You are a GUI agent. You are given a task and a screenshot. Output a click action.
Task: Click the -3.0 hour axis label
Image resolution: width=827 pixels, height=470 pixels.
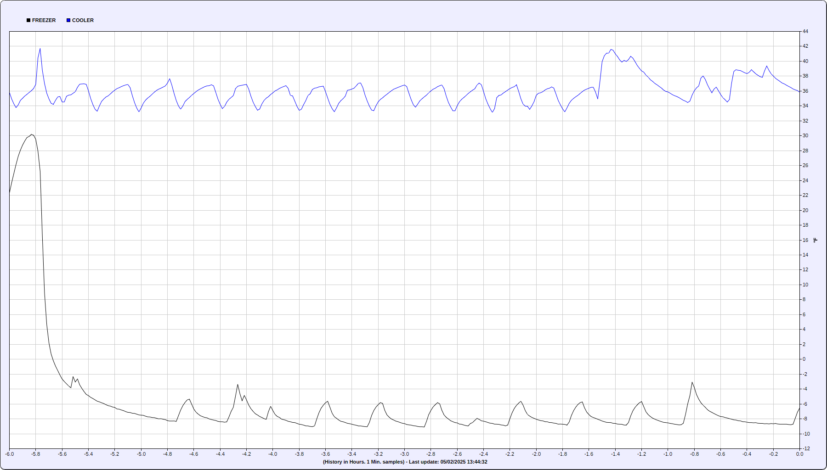pos(404,454)
